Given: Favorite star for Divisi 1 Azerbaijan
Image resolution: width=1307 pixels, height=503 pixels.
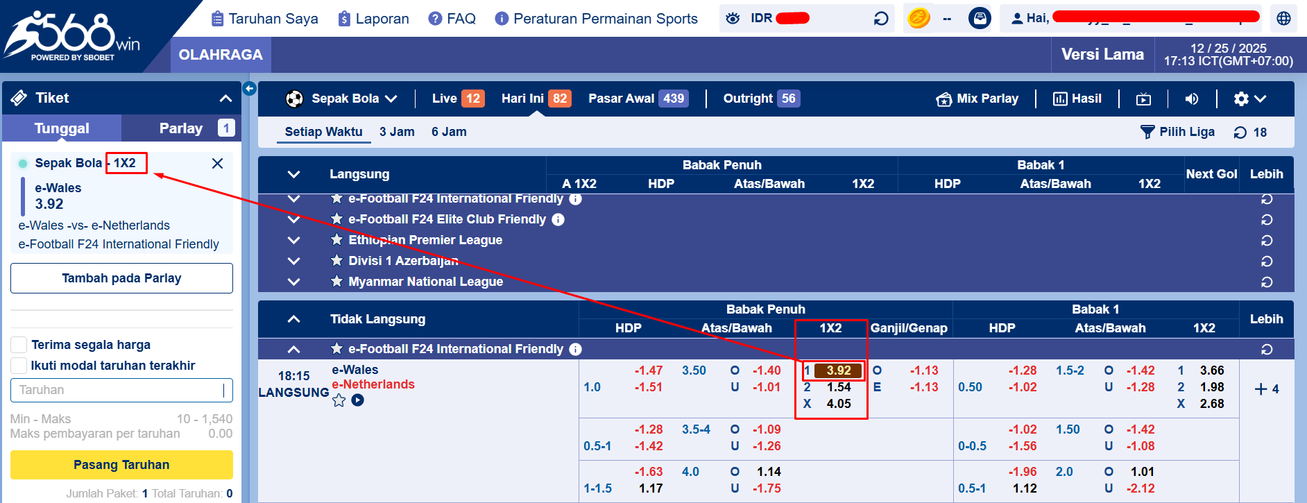Looking at the screenshot, I should click(336, 260).
